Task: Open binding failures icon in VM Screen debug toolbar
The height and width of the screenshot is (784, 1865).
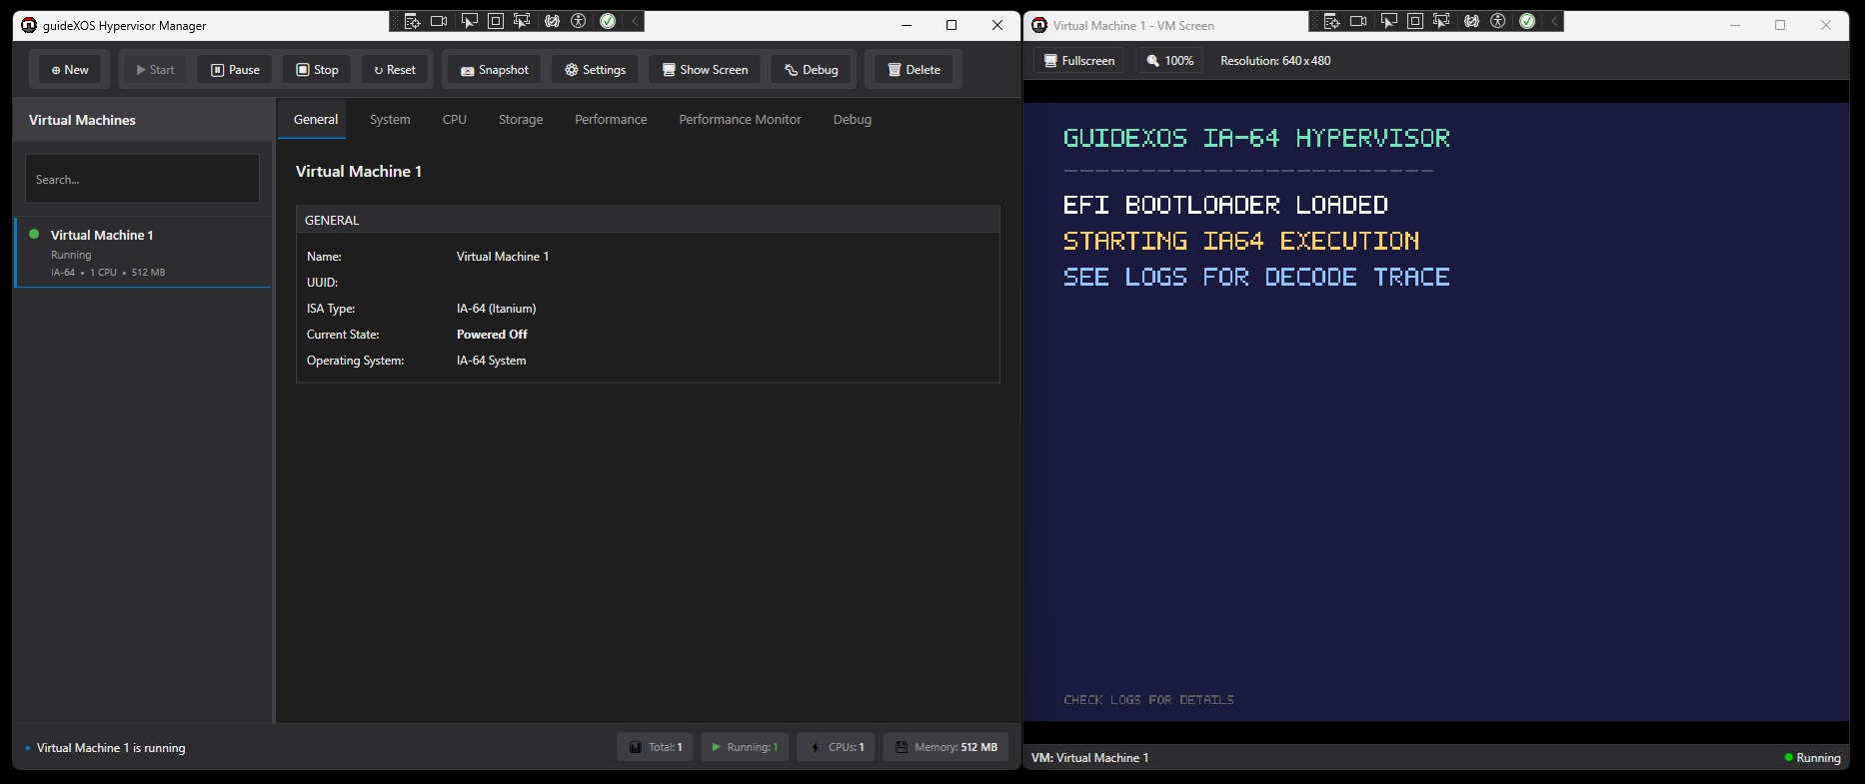Action: [x=1471, y=21]
